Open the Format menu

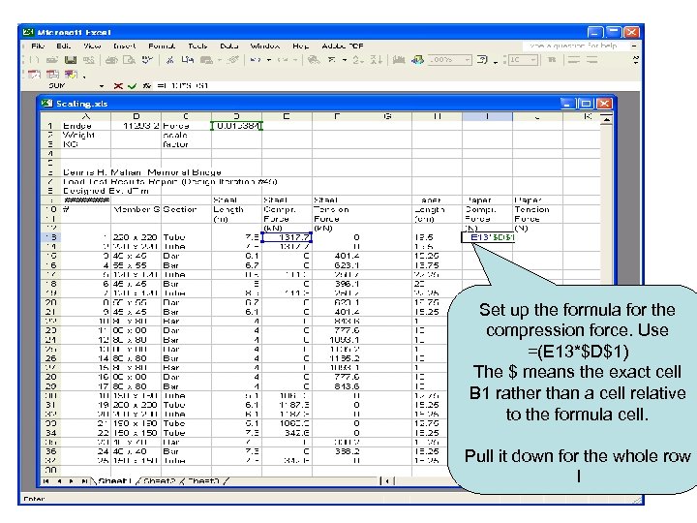(x=162, y=46)
